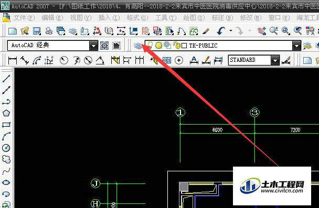Click Make Object's Layer Current icon
Image resolution: width=319 pixels, height=208 pixels.
point(307,46)
